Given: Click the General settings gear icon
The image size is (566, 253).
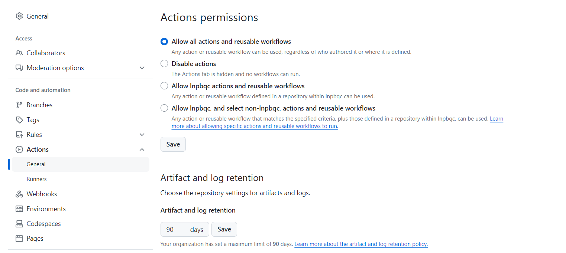Looking at the screenshot, I should click(x=19, y=16).
